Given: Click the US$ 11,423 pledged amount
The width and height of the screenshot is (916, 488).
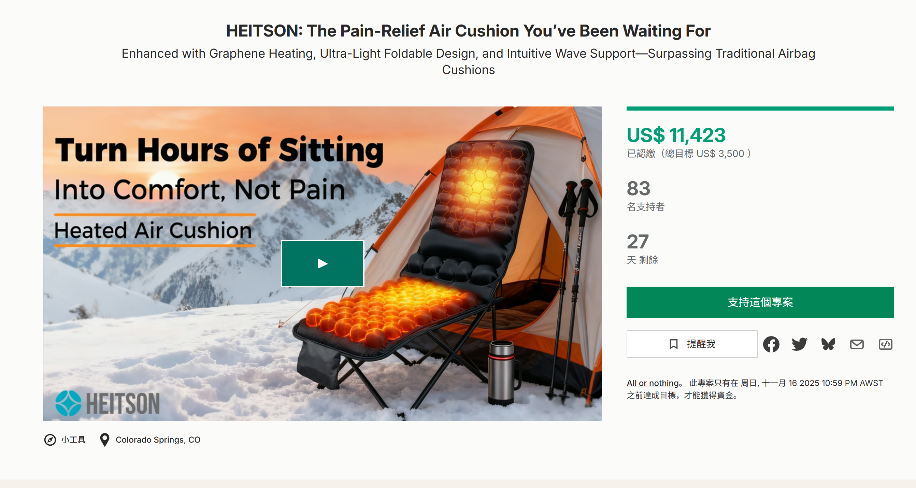Looking at the screenshot, I should (676, 135).
